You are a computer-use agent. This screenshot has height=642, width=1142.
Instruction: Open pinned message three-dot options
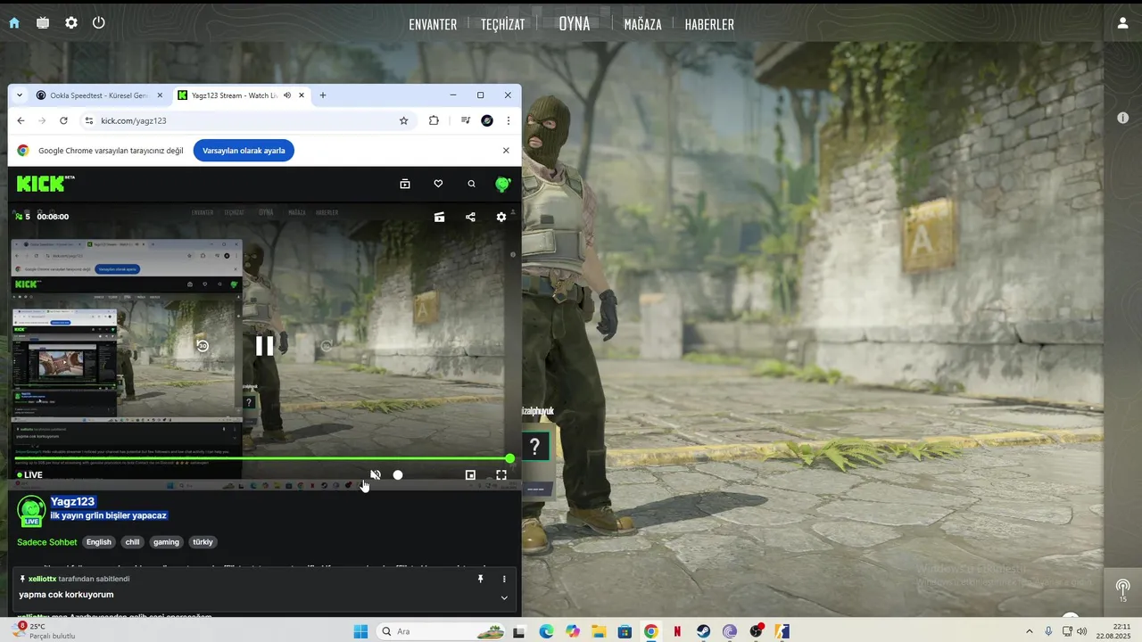click(504, 579)
